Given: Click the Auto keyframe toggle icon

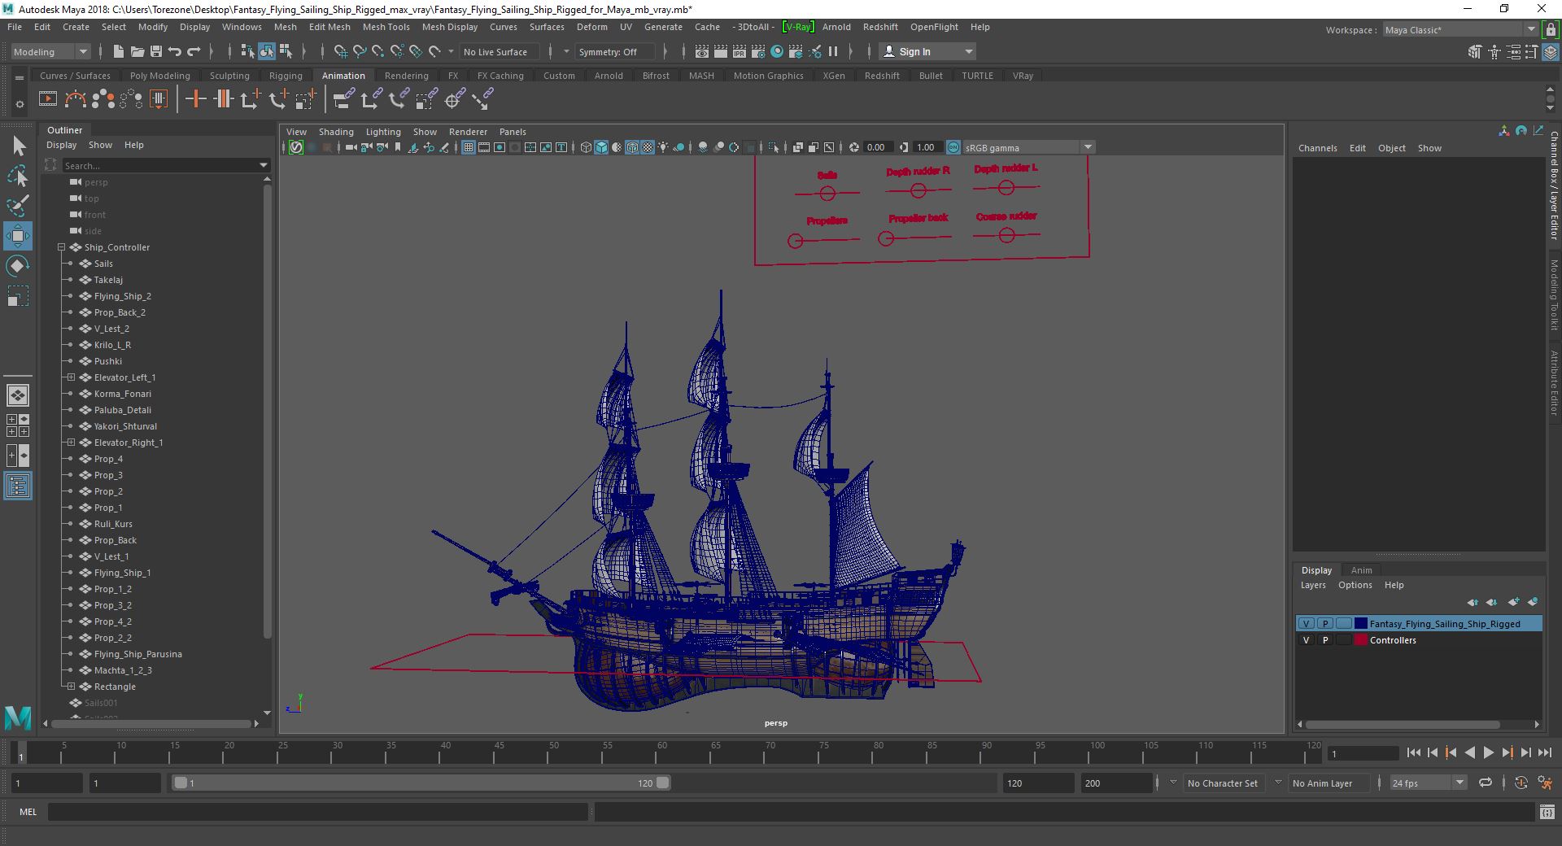Looking at the screenshot, I should pyautogui.click(x=1521, y=783).
